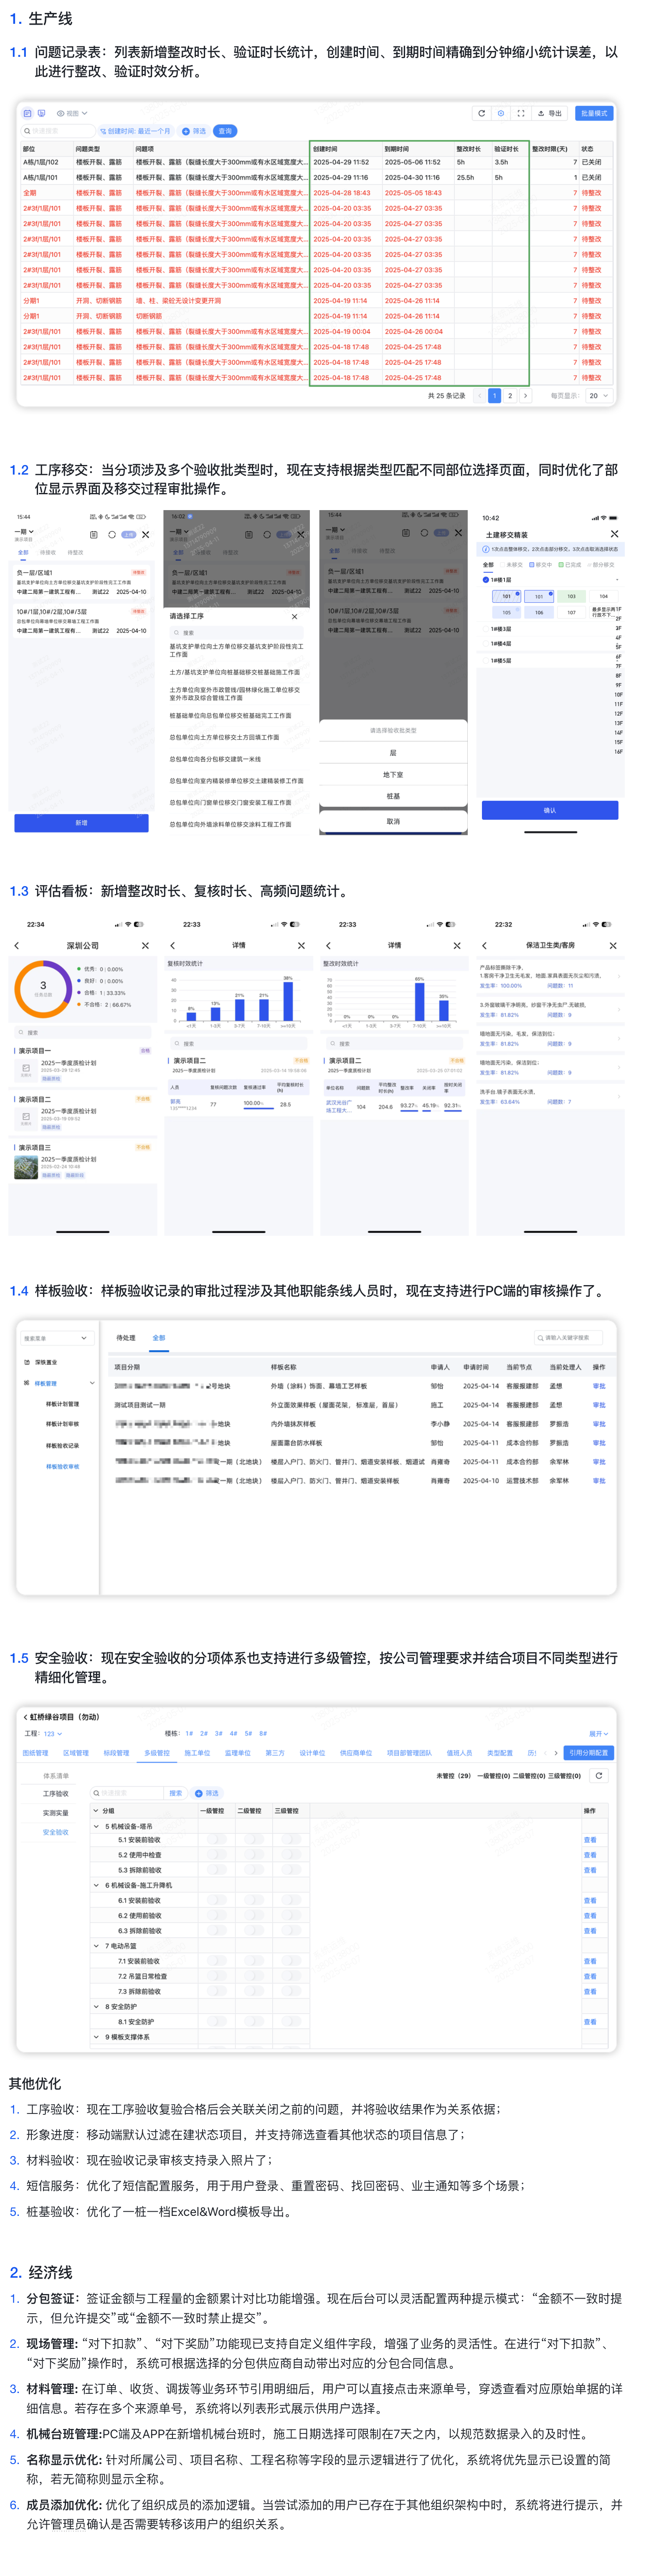649x2576 pixels.
Task: Click 请输入关键字搜索 search field
Action: 568,1338
